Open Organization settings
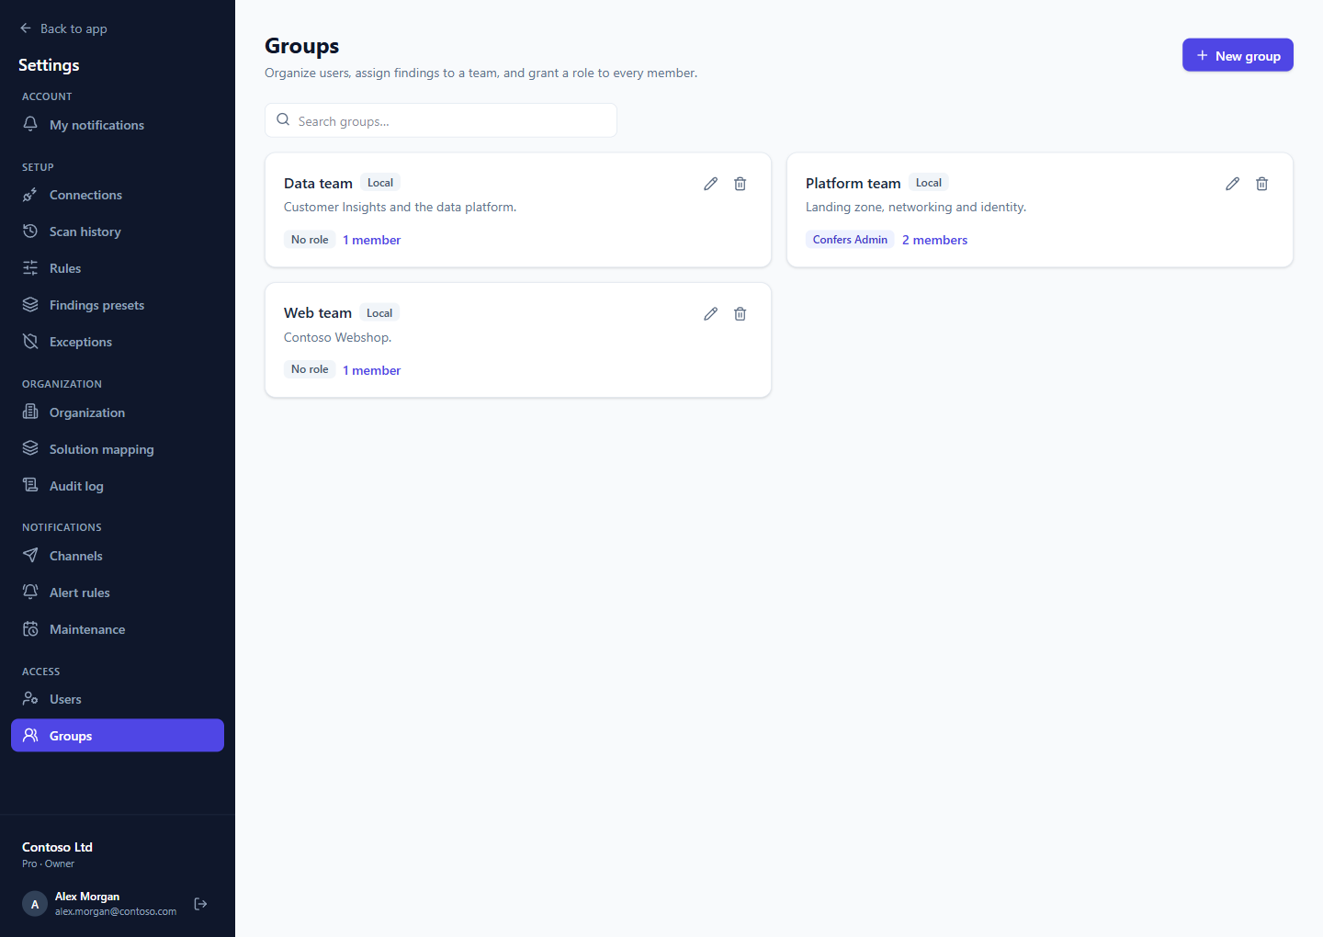1323x937 pixels. click(x=118, y=412)
